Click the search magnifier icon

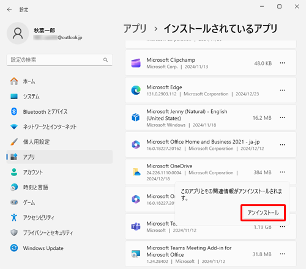coord(105,60)
